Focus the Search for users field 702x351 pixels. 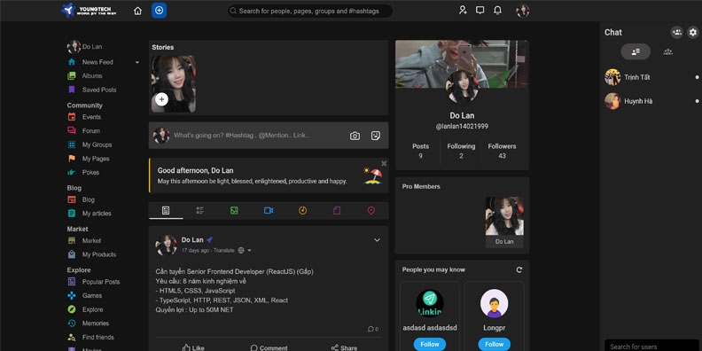(653, 346)
